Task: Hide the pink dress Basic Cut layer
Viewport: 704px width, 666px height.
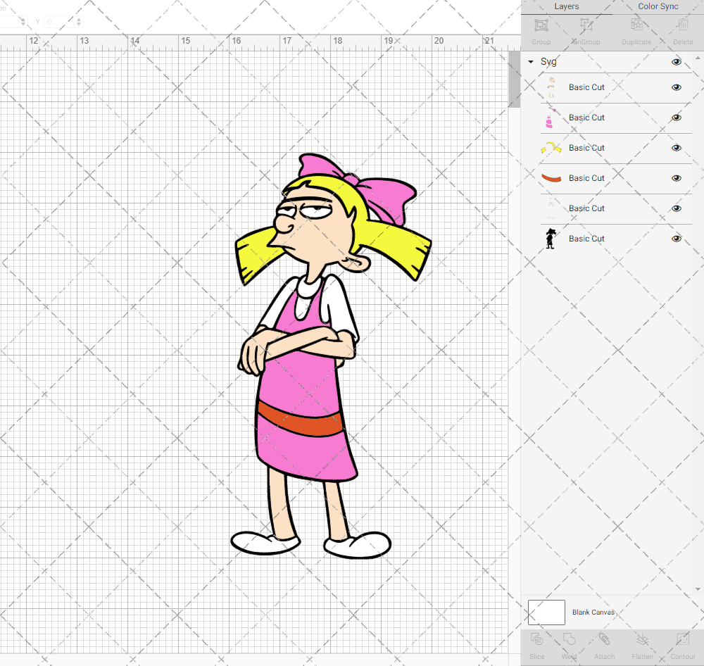Action: tap(676, 118)
